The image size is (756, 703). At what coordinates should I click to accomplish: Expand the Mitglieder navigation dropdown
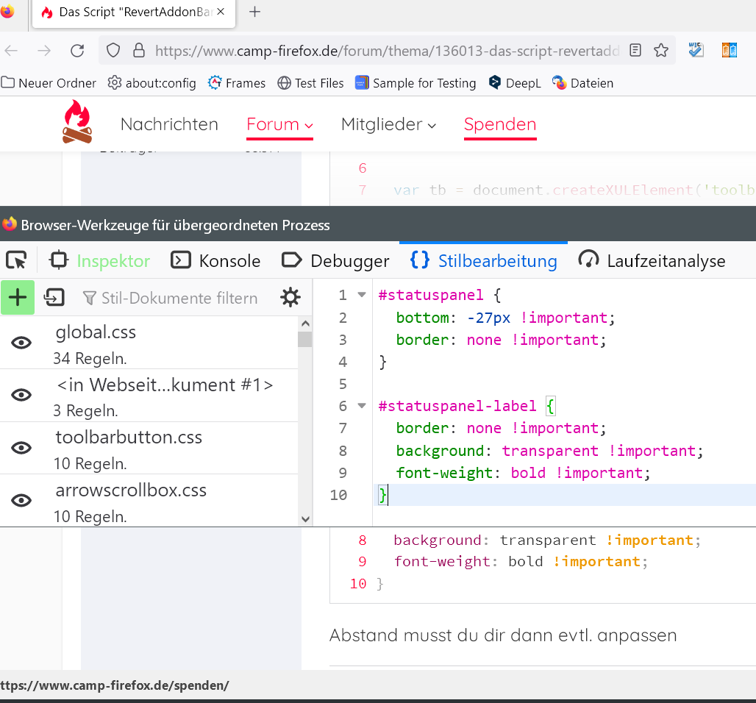(x=388, y=124)
